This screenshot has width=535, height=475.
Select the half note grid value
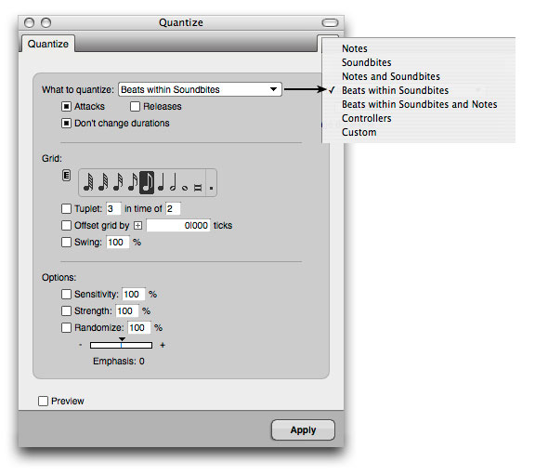[x=174, y=183]
